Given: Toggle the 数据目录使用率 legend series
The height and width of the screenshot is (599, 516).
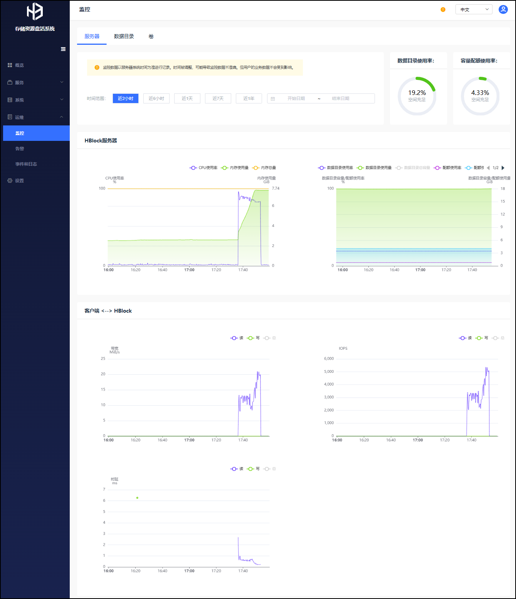Looking at the screenshot, I should tap(335, 168).
